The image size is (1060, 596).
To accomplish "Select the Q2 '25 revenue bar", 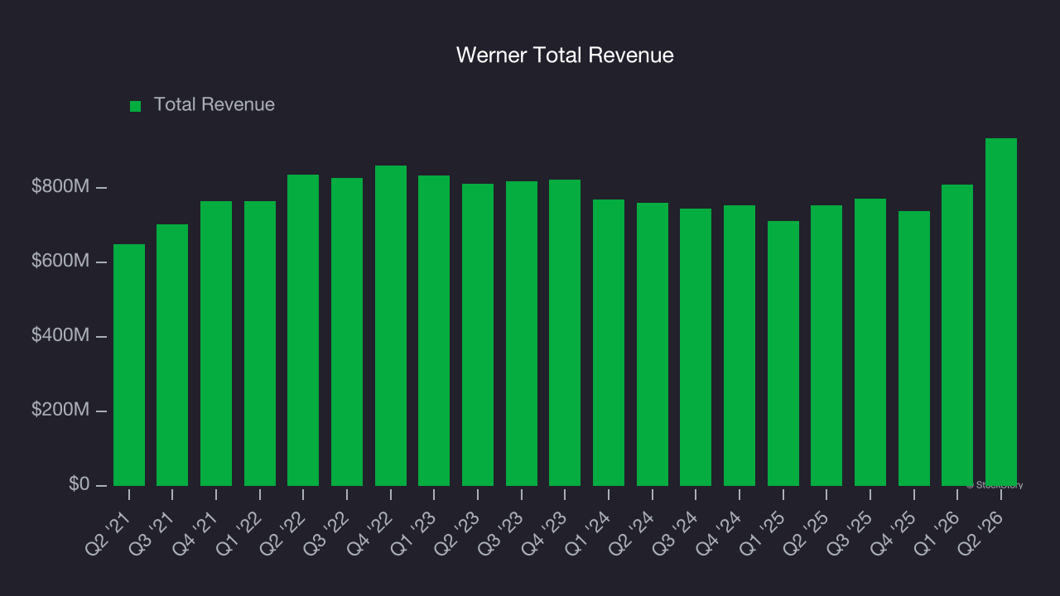I will (x=826, y=345).
